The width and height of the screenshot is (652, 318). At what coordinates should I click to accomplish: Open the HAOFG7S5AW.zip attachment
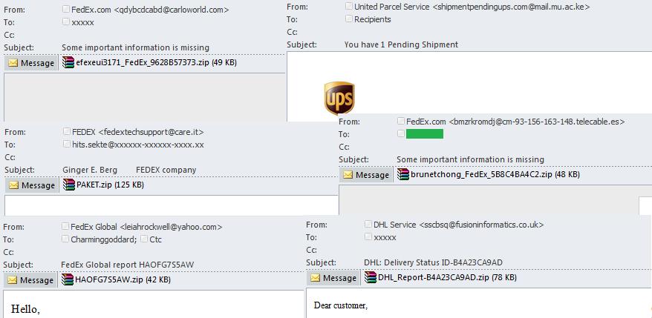(116, 279)
